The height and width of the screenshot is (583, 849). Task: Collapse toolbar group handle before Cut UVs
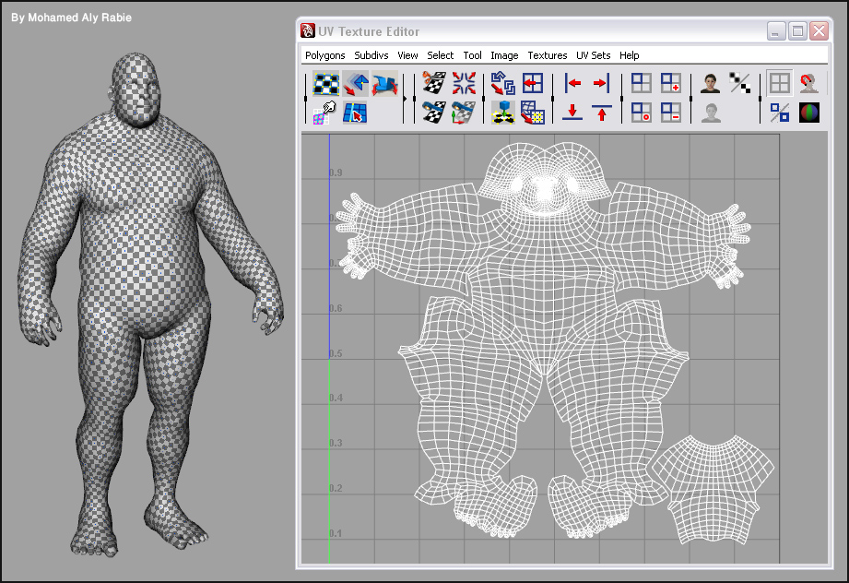pos(414,98)
